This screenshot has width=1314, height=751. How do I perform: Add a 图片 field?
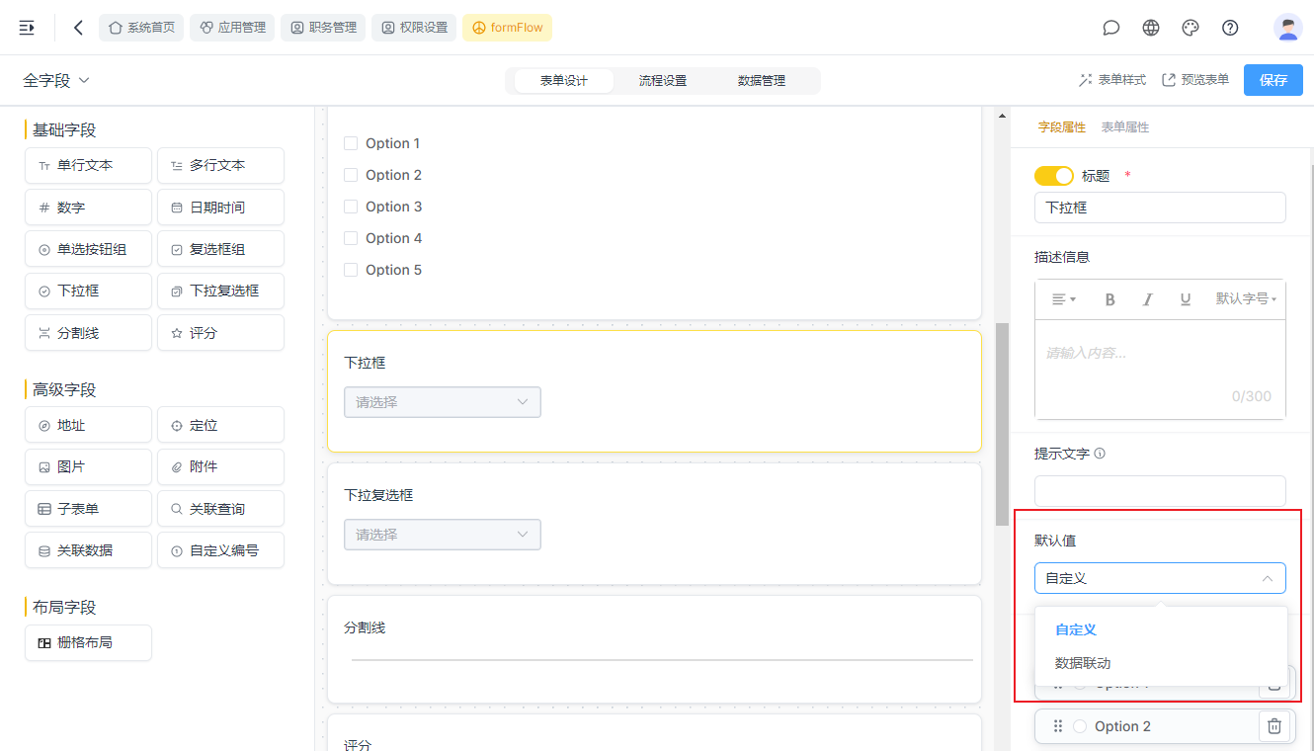point(88,466)
